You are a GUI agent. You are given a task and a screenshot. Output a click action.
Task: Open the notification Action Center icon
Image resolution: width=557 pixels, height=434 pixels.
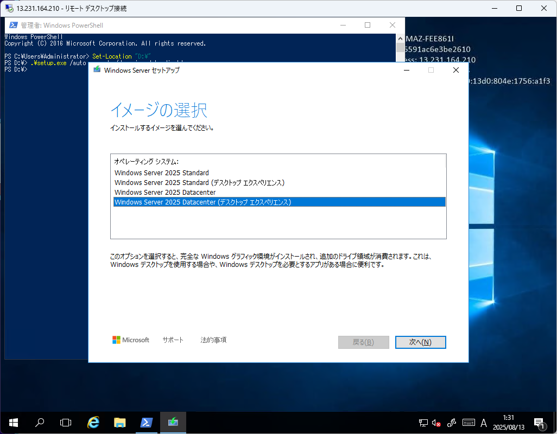540,423
